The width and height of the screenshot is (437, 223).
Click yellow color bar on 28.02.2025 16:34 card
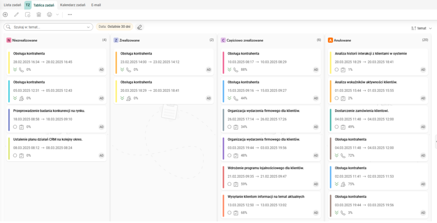pos(9,62)
